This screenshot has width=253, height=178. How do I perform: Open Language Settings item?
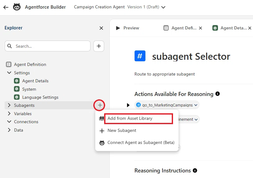tap(40, 97)
